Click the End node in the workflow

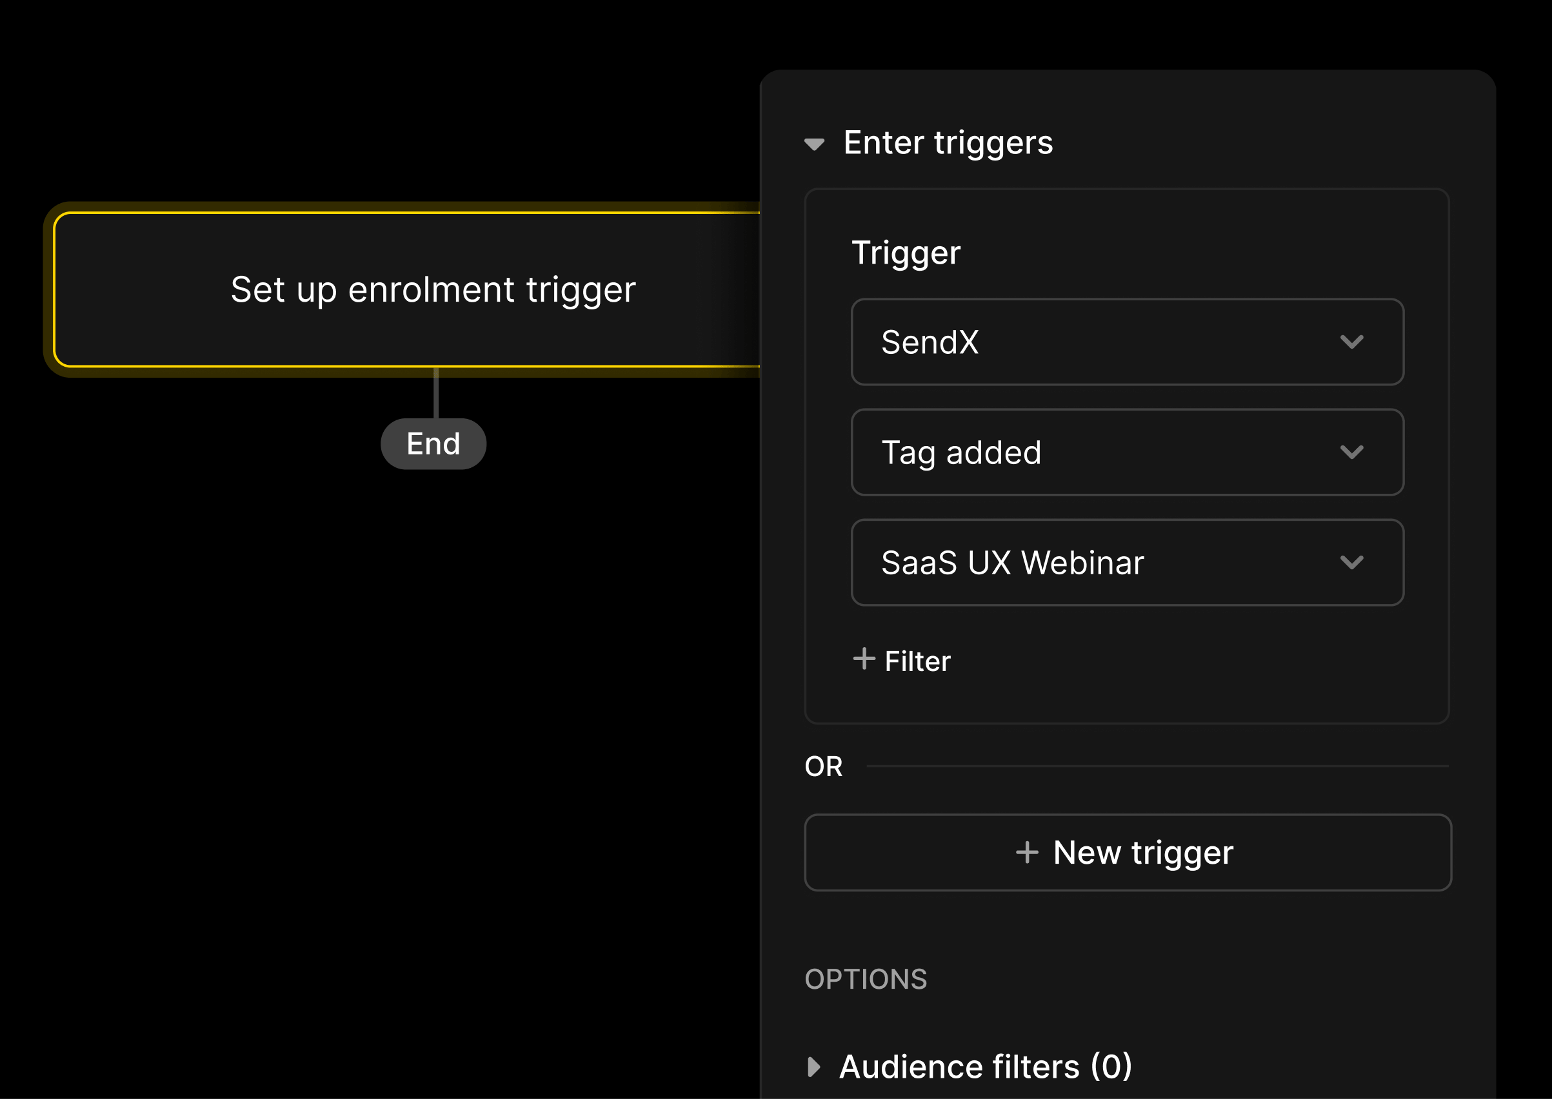[433, 444]
